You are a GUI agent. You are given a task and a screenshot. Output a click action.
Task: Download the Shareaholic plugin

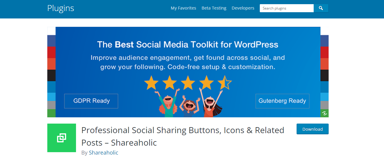click(x=312, y=129)
